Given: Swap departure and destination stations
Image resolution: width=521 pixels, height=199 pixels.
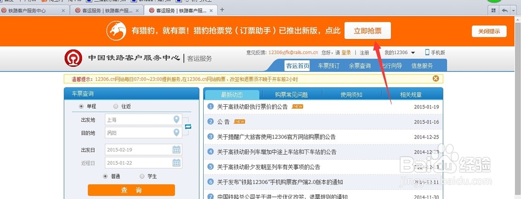Looking at the screenshot, I should pyautogui.click(x=188, y=126).
